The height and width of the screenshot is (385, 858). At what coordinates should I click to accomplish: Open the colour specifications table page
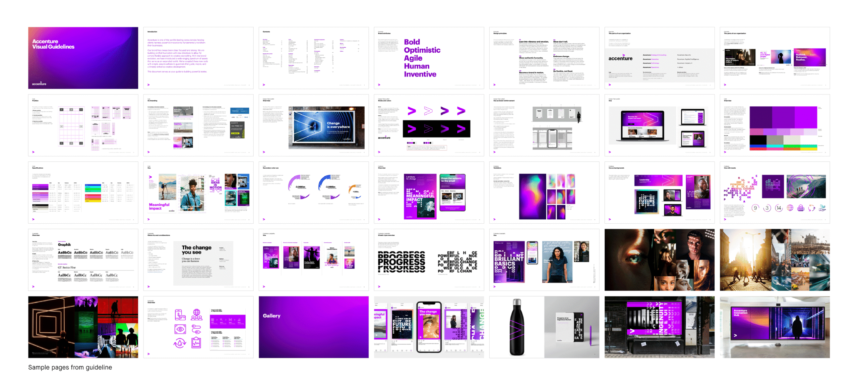click(x=83, y=192)
